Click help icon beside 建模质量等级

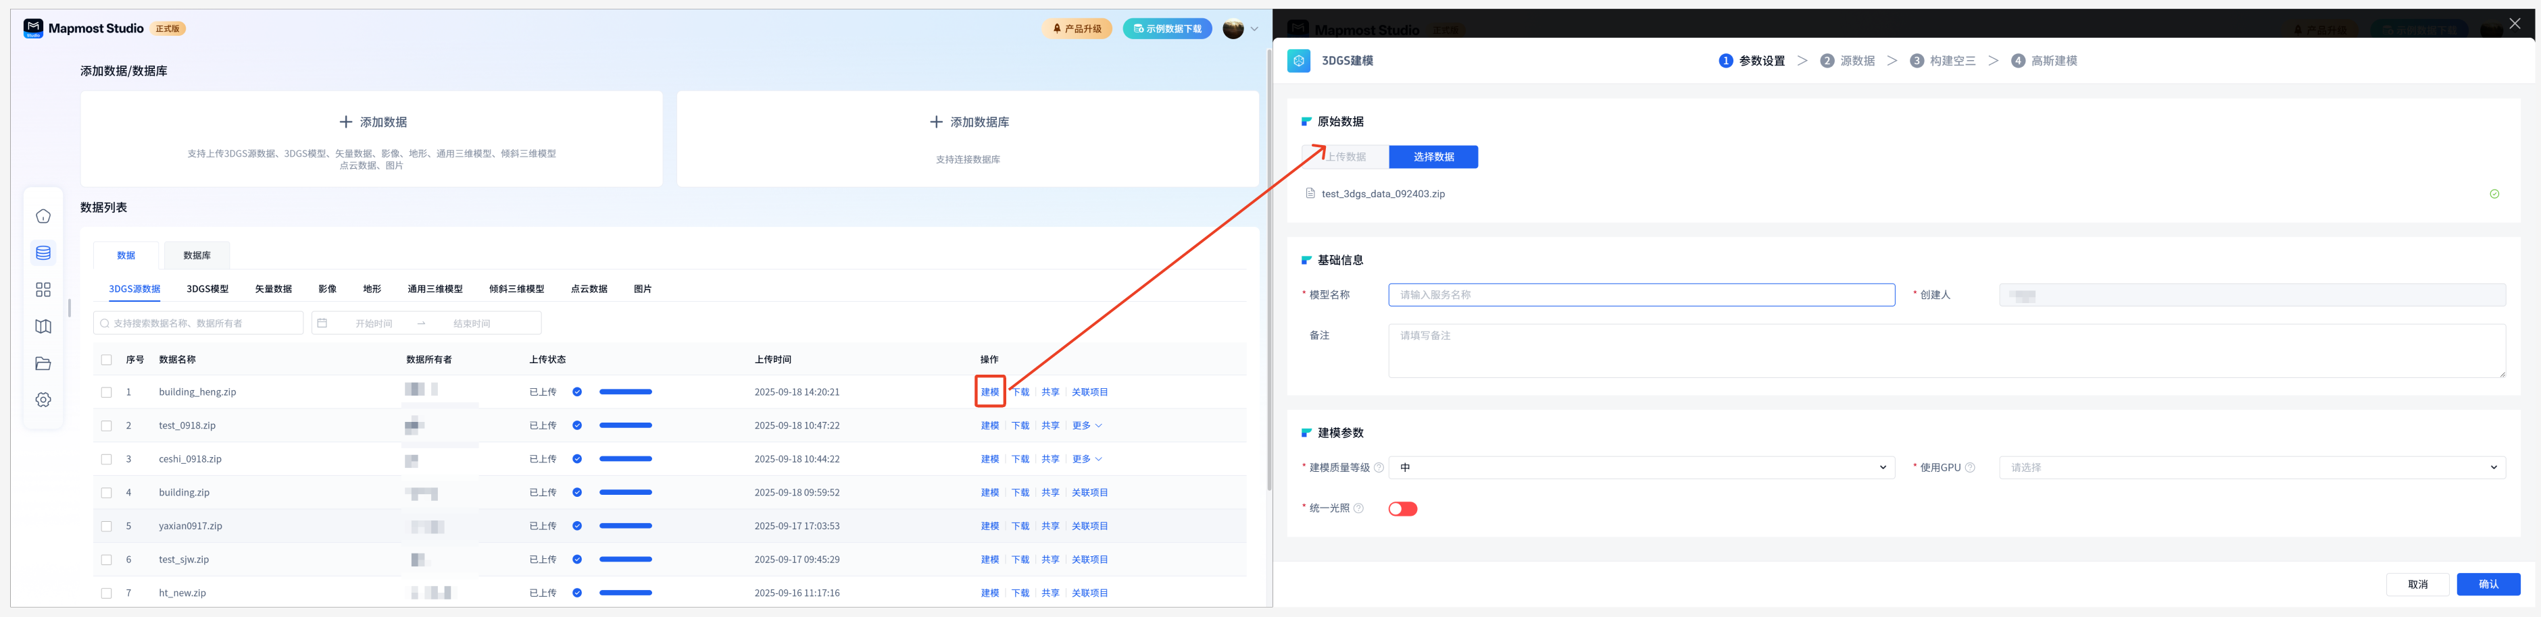pos(1379,468)
